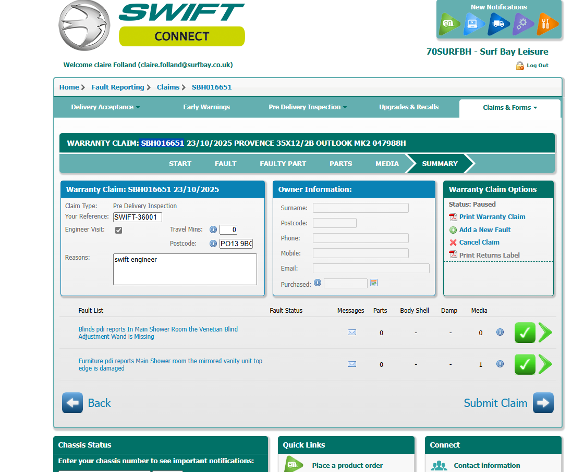Open the Blinds pdi reports fault link
This screenshot has height=472, width=584.
click(x=158, y=333)
